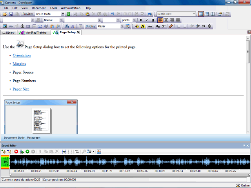Expand the points unit dropdown
This screenshot has width=251, height=188.
pyautogui.click(x=134, y=20)
